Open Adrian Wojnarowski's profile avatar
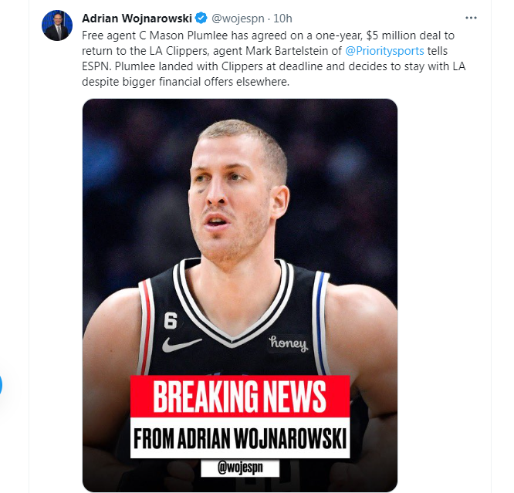The image size is (514, 493). 56,25
